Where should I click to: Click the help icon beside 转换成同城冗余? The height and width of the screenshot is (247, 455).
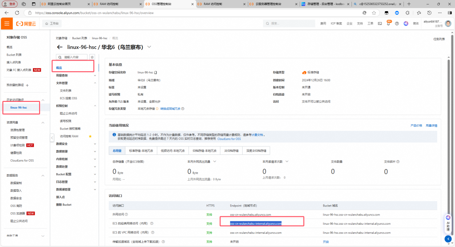click(x=183, y=109)
